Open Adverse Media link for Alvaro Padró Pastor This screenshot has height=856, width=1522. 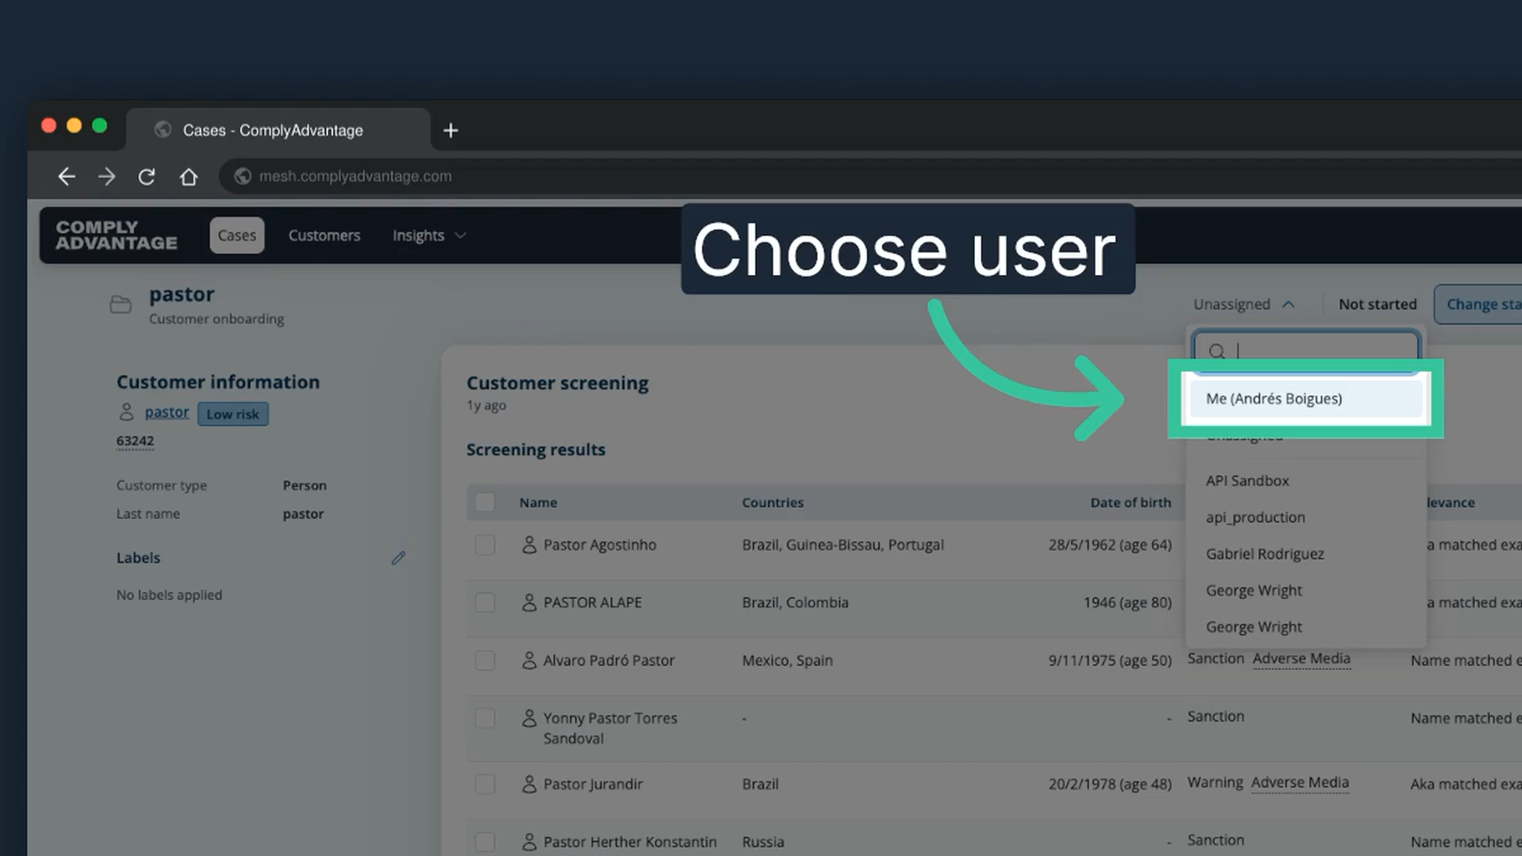pos(1301,659)
